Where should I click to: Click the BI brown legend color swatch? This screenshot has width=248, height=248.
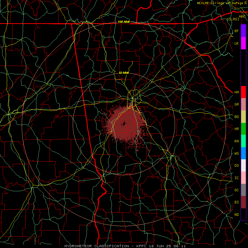point(243,202)
